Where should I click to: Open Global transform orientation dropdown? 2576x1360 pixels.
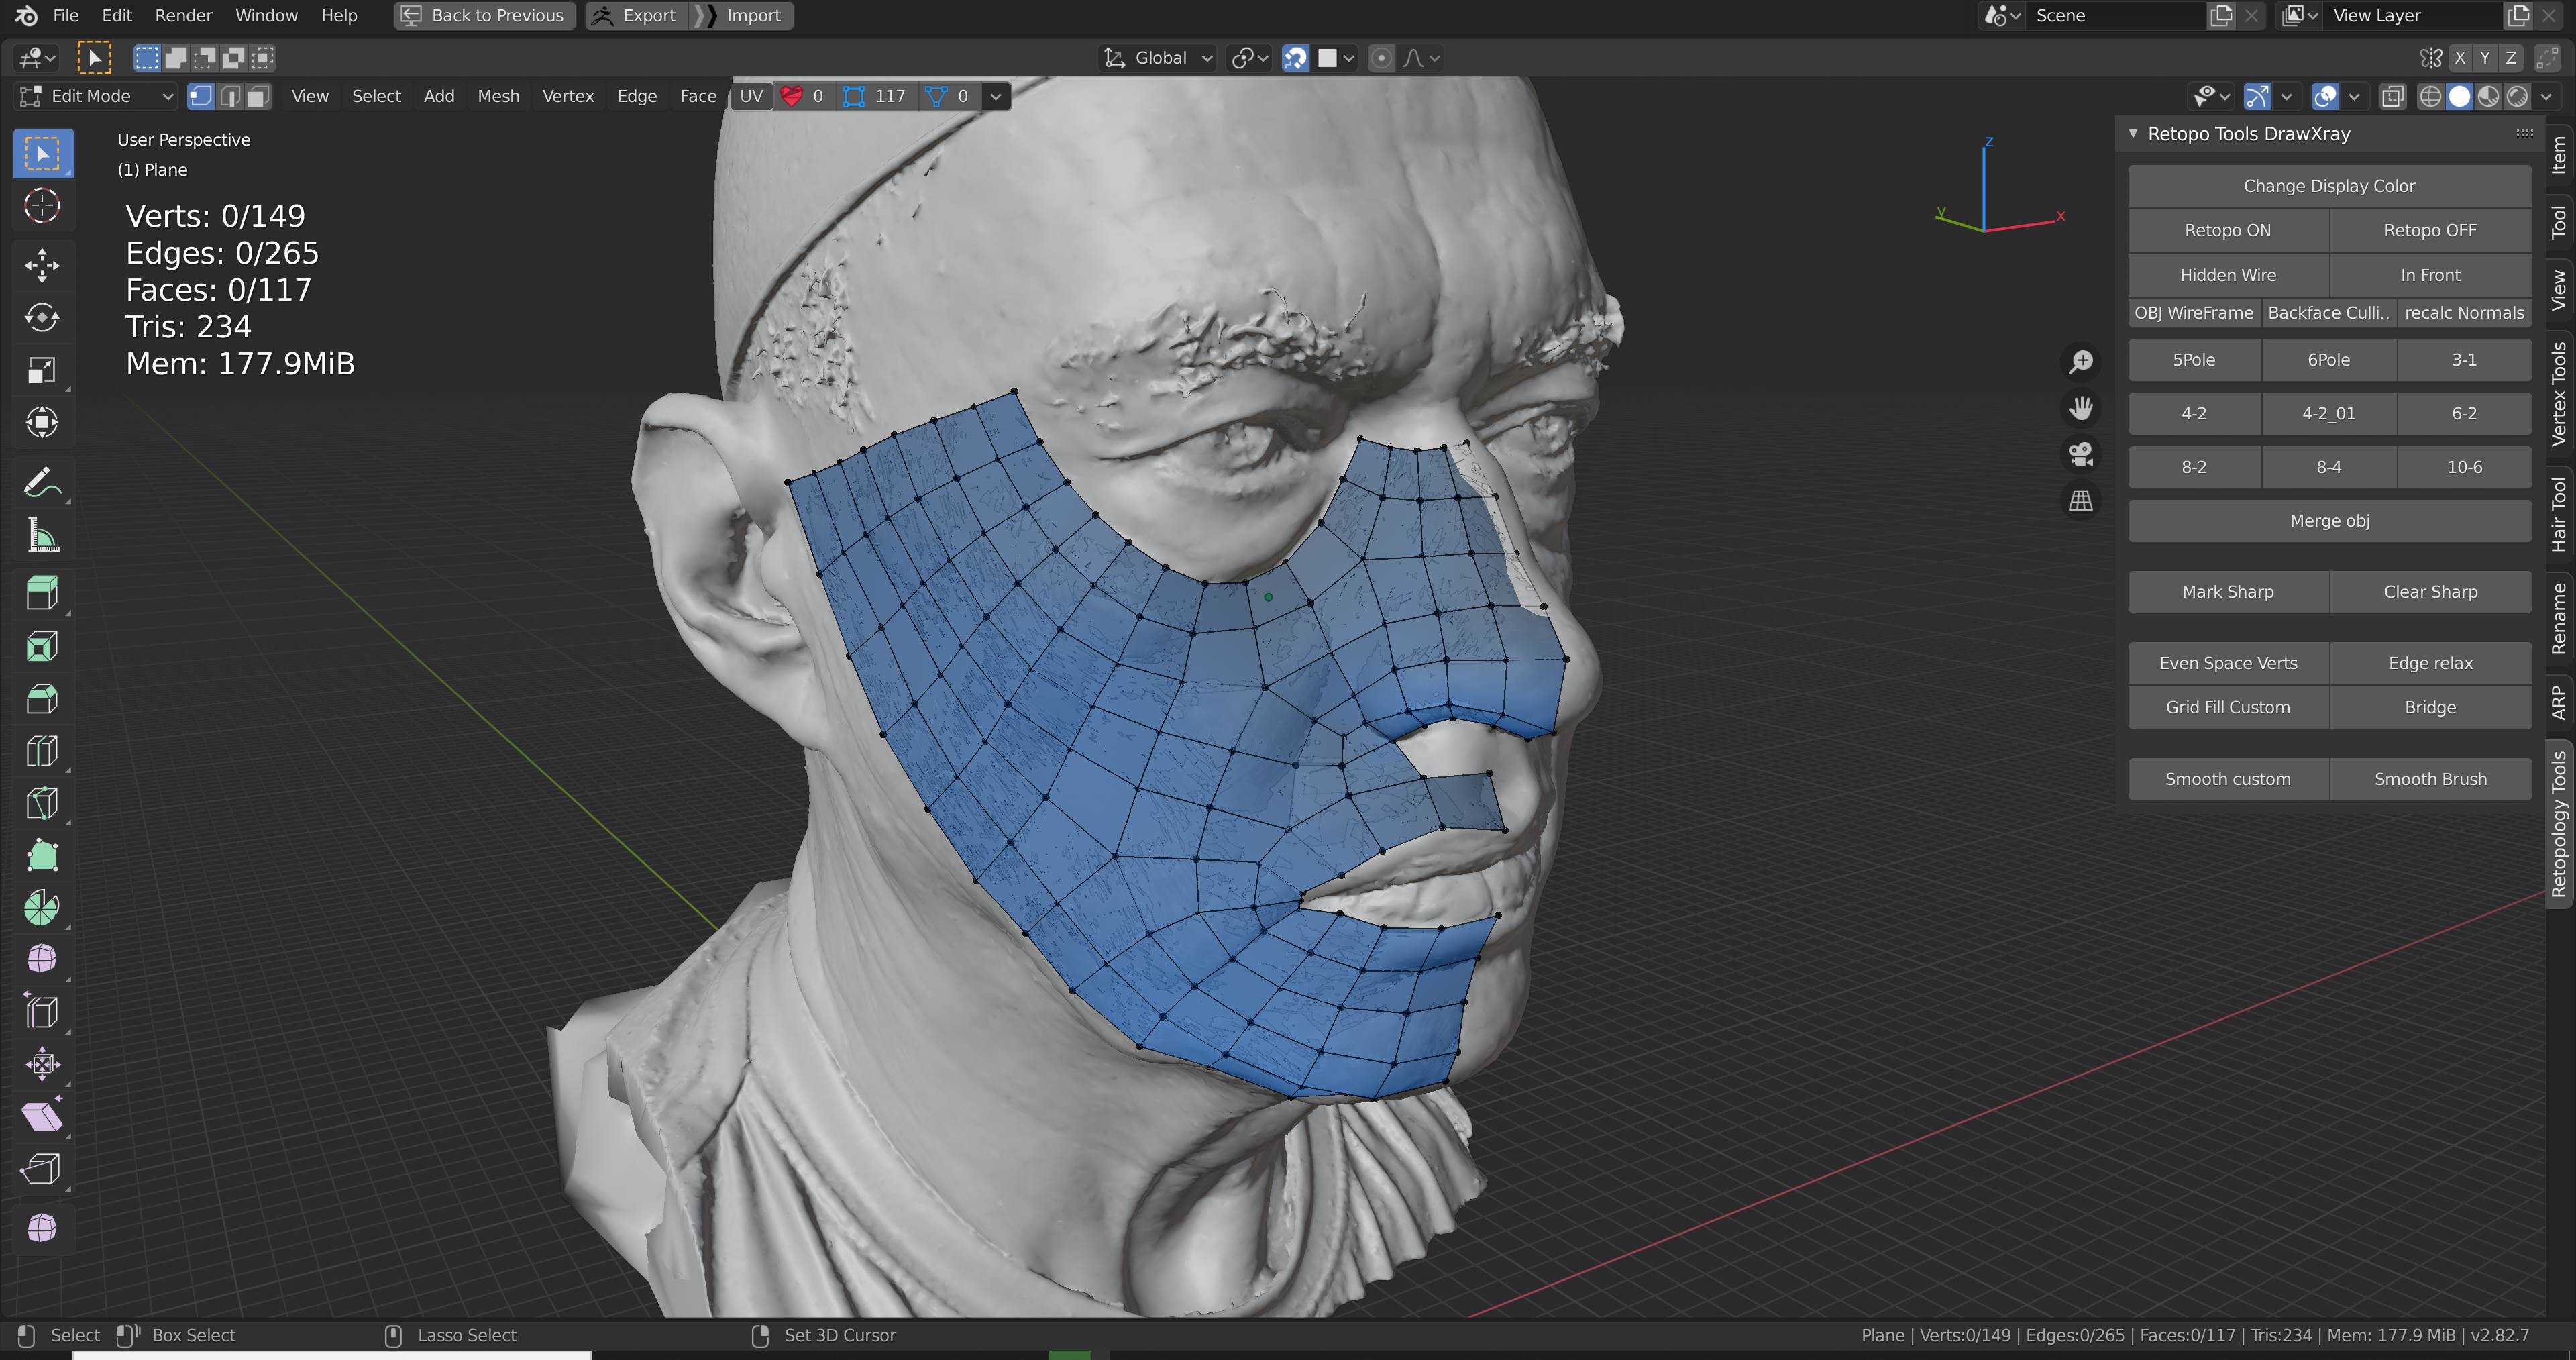(x=1158, y=58)
